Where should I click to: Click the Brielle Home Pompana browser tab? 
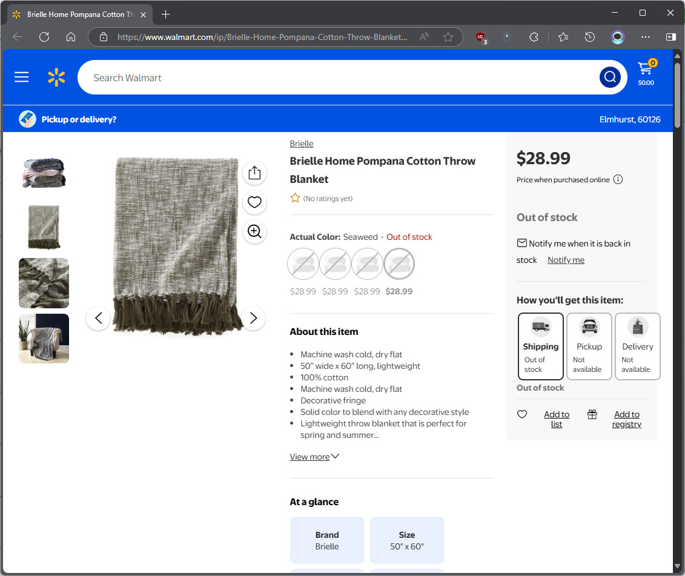point(80,15)
